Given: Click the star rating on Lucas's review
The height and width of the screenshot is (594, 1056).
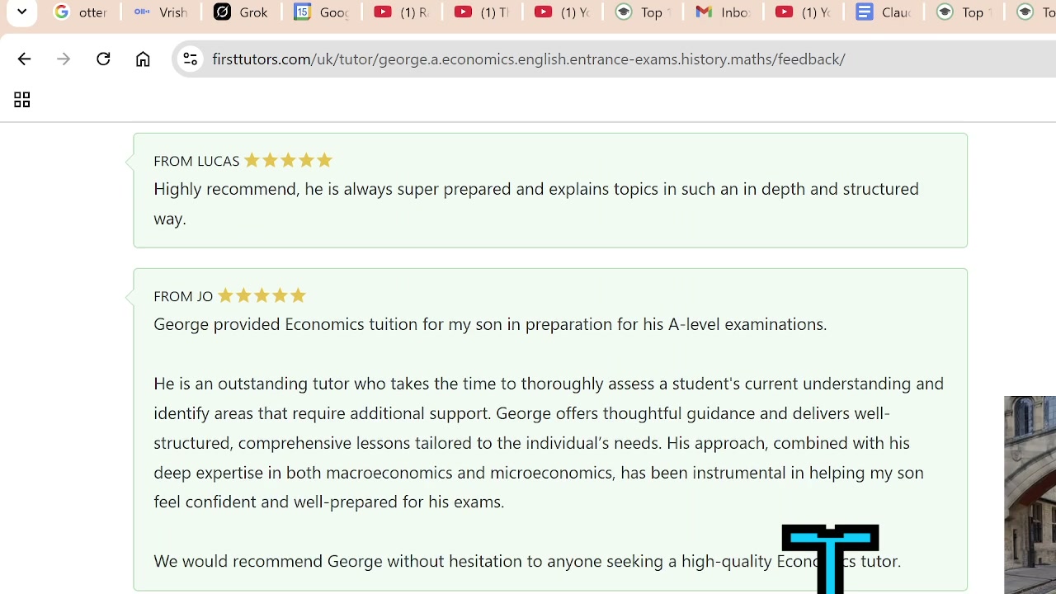Looking at the screenshot, I should point(288,160).
